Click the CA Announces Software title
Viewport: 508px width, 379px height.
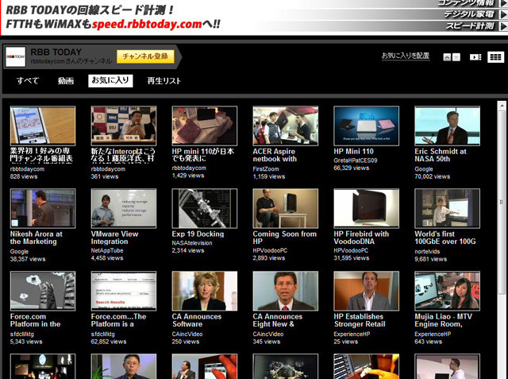click(197, 320)
